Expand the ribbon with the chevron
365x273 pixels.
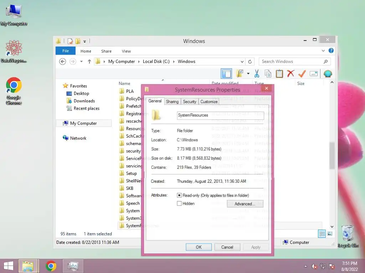pos(323,50)
